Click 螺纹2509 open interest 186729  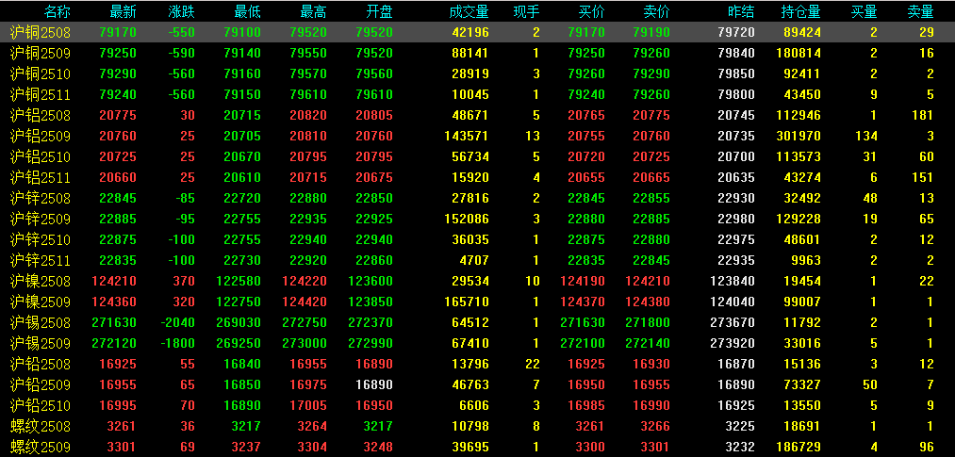[x=799, y=448]
